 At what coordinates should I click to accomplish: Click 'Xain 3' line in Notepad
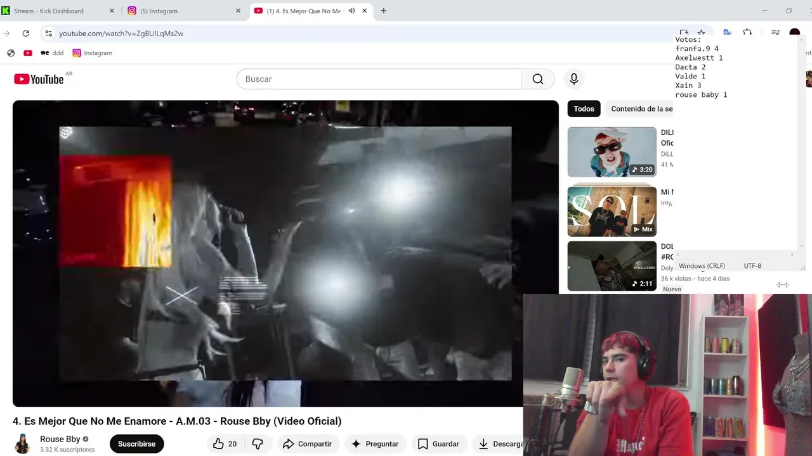tap(688, 85)
